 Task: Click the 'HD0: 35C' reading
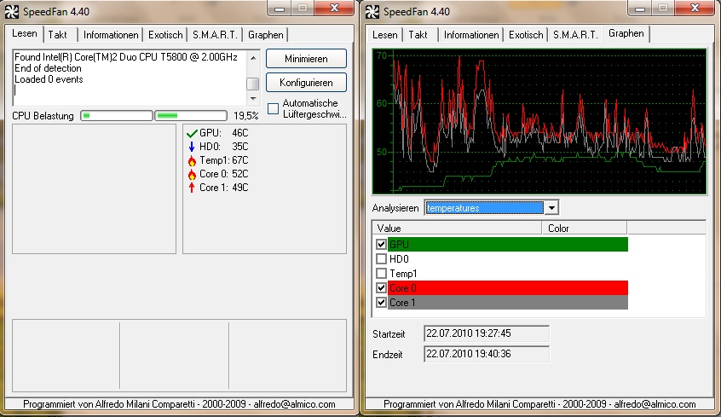click(223, 147)
